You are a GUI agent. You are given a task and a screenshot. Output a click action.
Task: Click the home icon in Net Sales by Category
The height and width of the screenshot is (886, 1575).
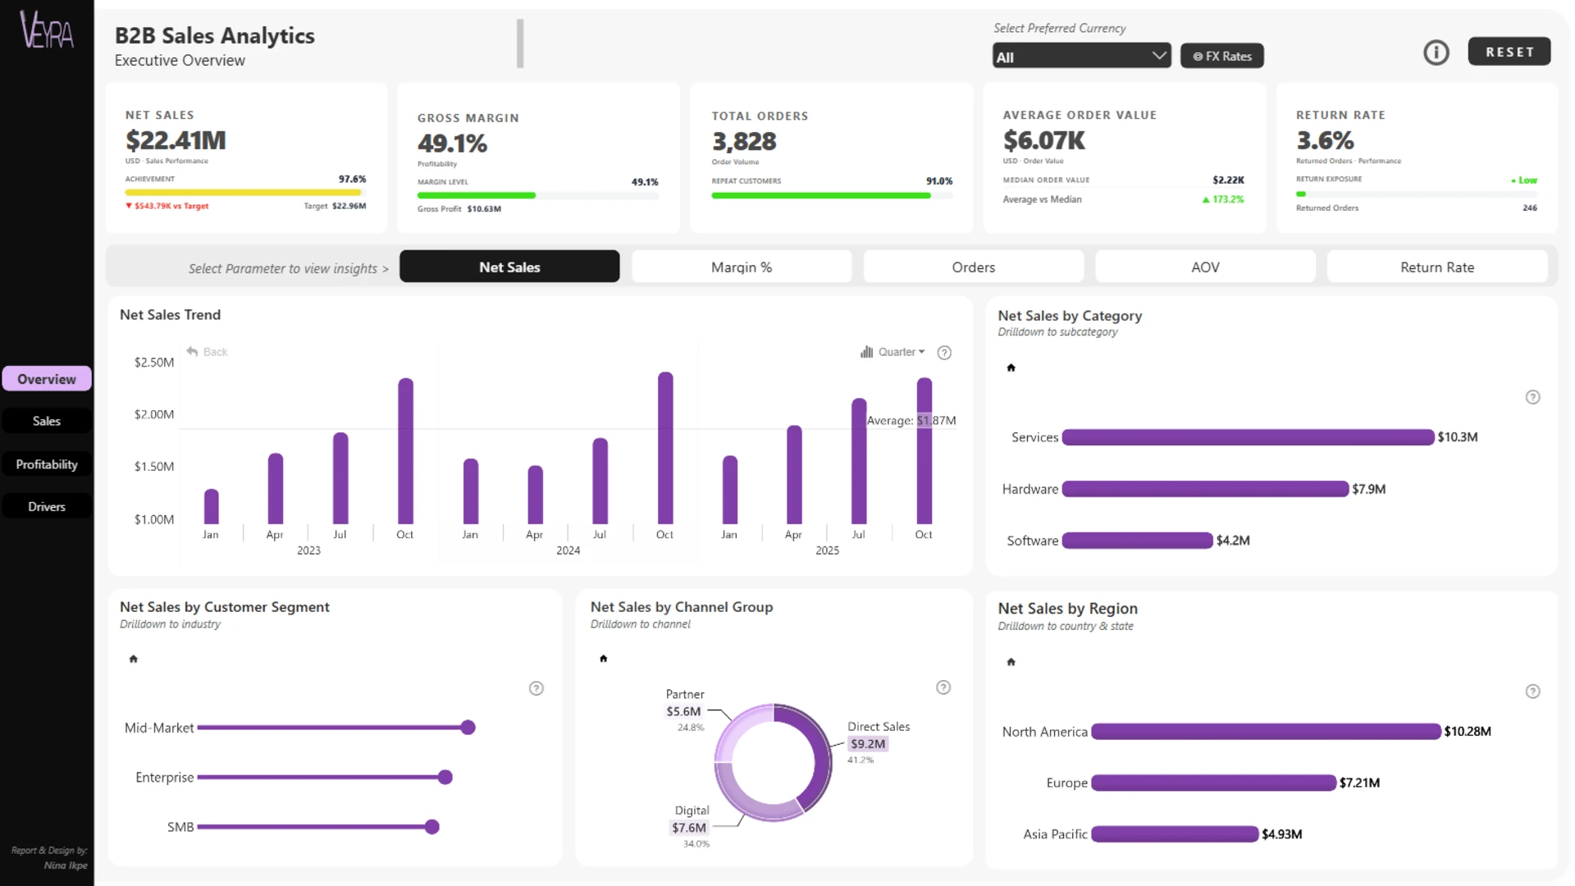tap(1011, 368)
